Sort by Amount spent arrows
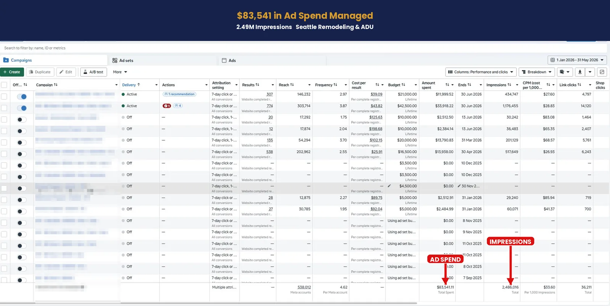Screen dimensions: 610x306 pyautogui.click(x=447, y=85)
